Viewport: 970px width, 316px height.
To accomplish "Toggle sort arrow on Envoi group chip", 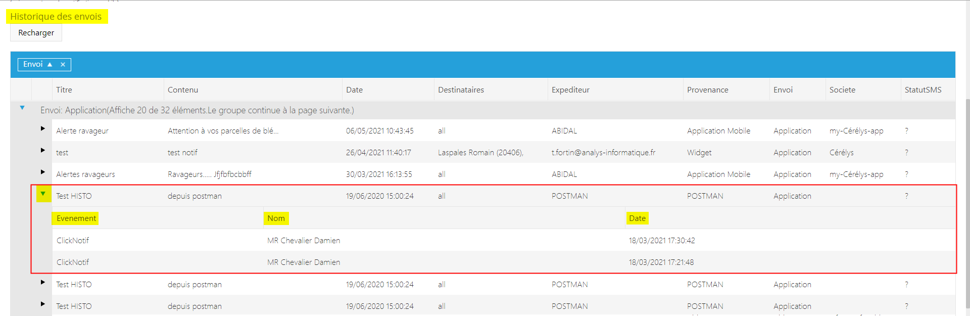I will pyautogui.click(x=50, y=65).
